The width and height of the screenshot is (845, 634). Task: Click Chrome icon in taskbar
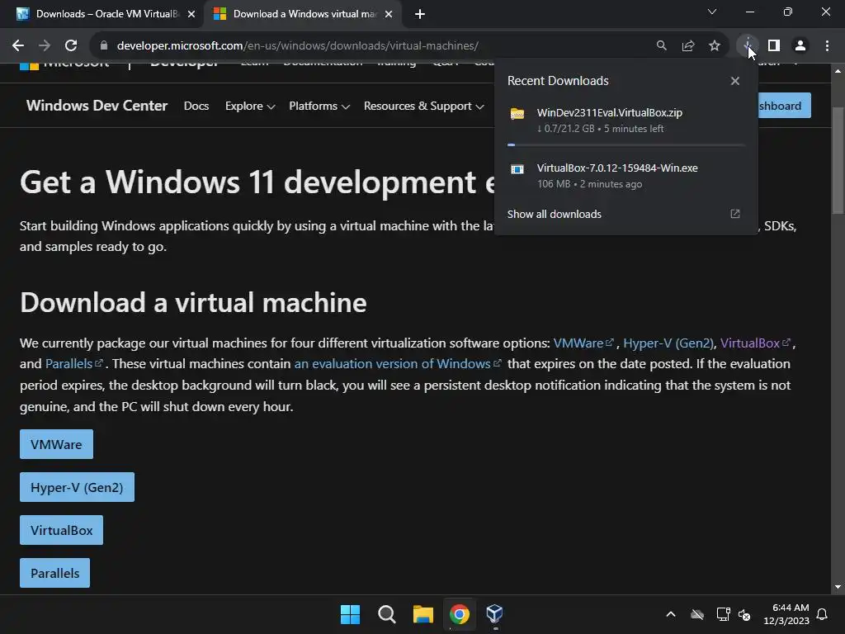pos(459,614)
